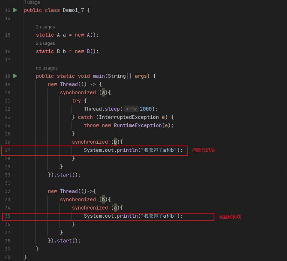The image size is (287, 261).
Task: Click 'println' on line 35
Action: (x=127, y=216)
